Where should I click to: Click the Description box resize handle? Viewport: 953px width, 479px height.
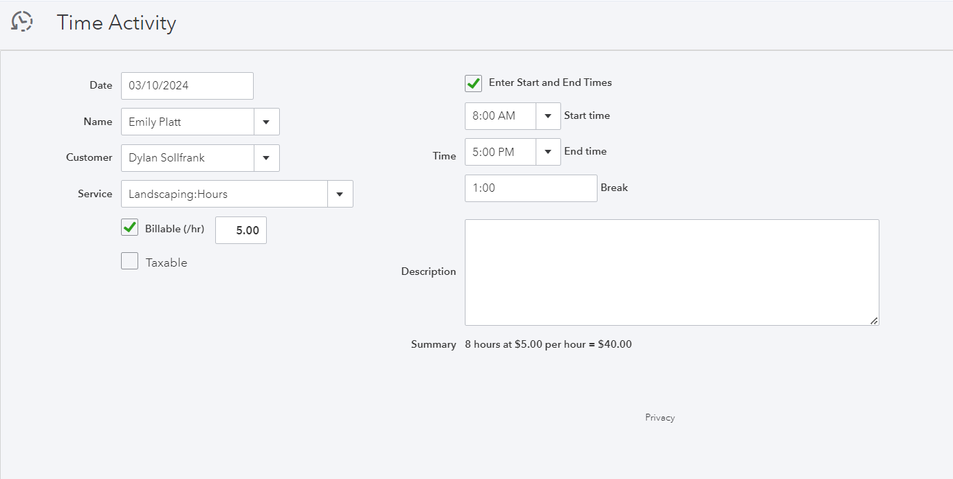coord(874,321)
